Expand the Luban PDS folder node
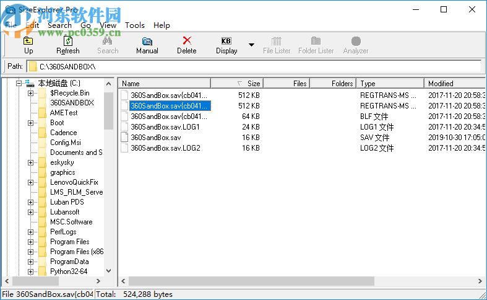The width and height of the screenshot is (487, 300). pos(30,202)
